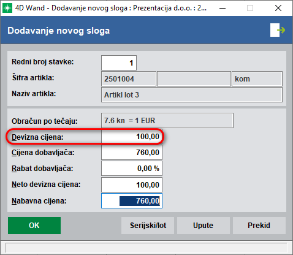Click the highlighted Nabavna cijena field
This screenshot has width=293, height=255.
132,201
